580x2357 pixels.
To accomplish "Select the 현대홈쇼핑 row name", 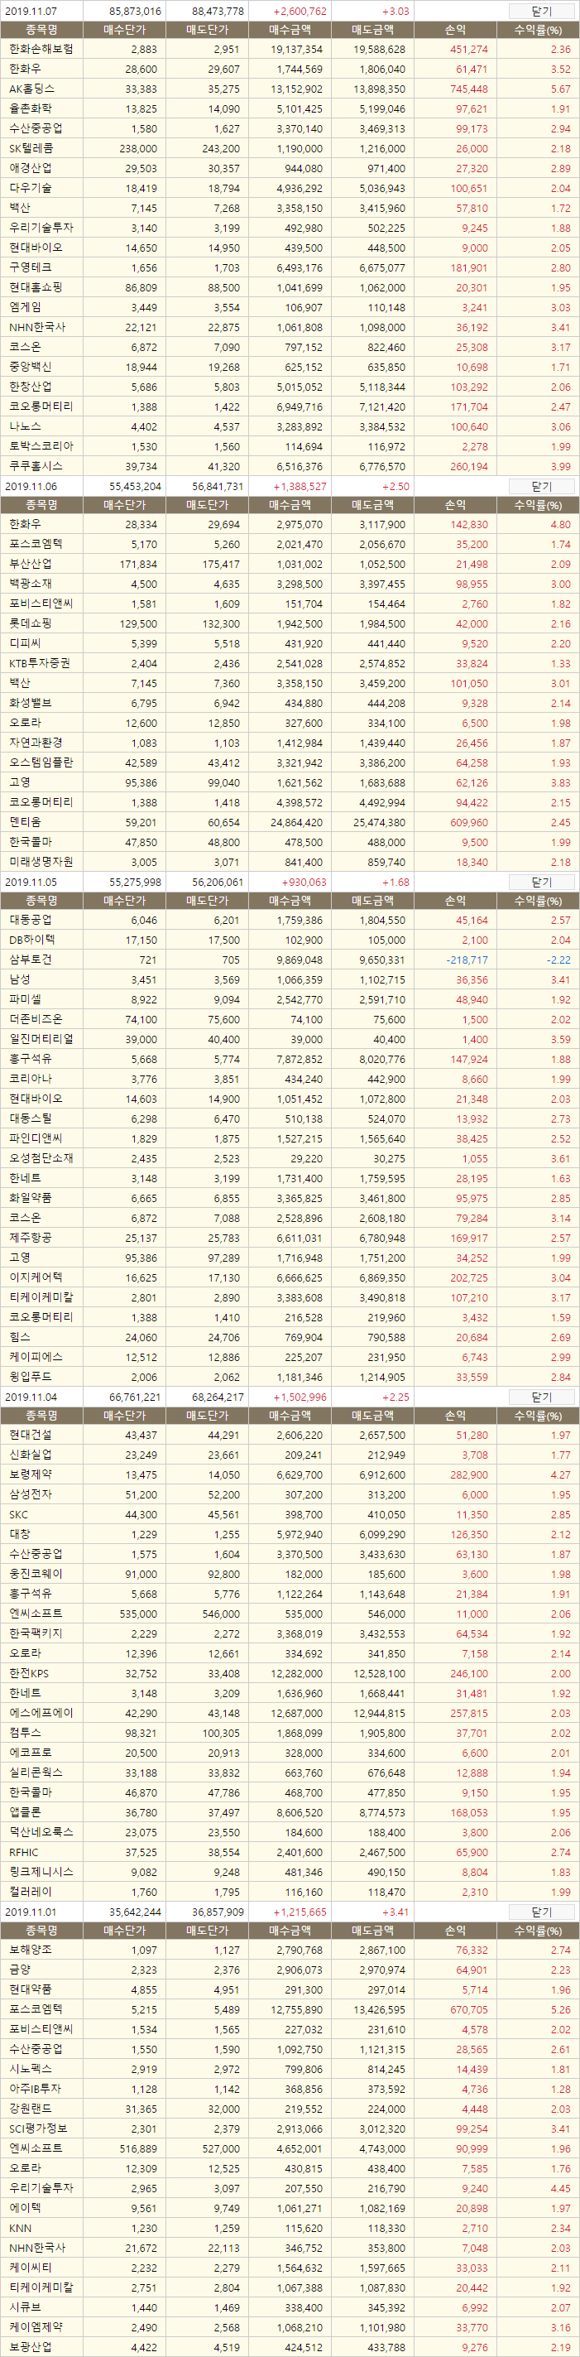I will [x=36, y=287].
